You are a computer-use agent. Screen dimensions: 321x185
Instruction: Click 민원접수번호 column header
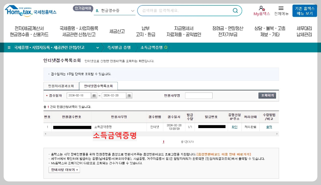(72, 117)
